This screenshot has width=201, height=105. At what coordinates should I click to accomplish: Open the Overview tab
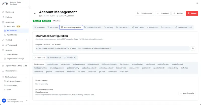(39, 27)
